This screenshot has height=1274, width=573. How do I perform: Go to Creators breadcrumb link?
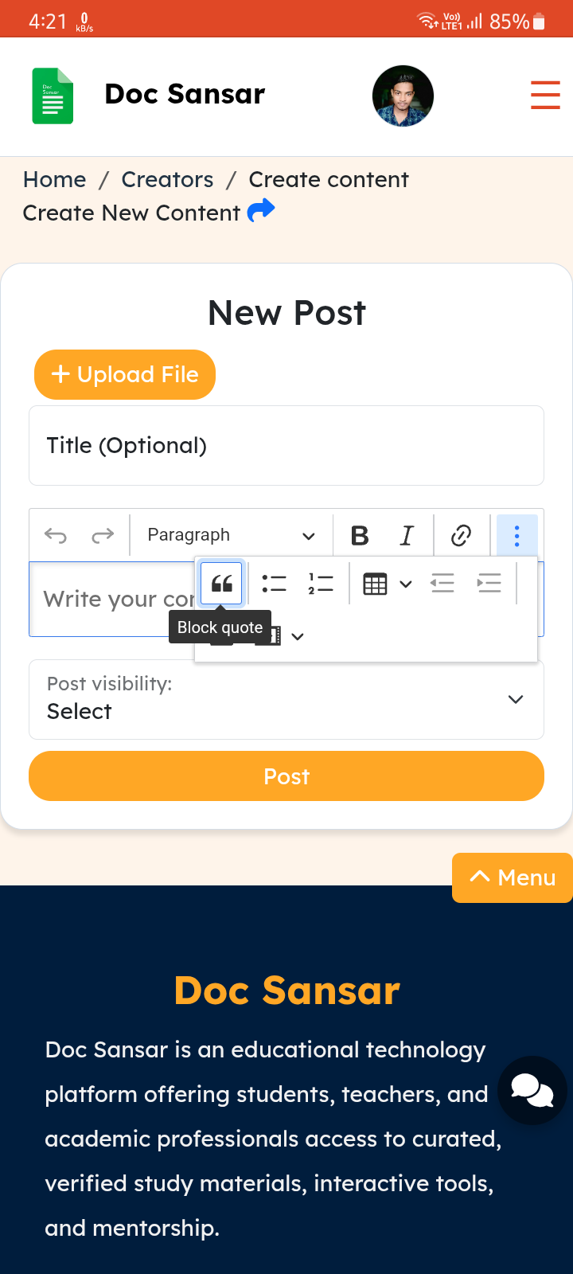click(167, 180)
